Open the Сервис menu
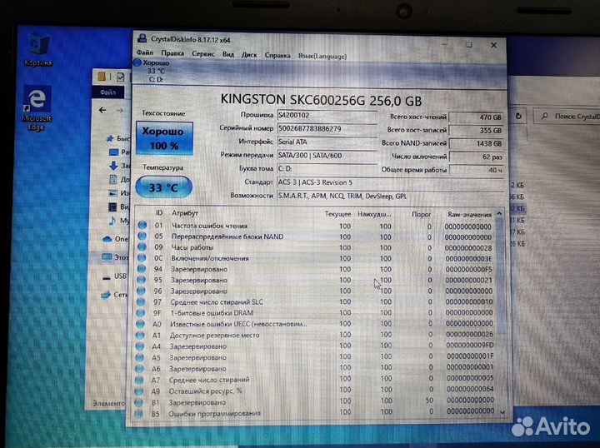The width and height of the screenshot is (600, 448). [x=202, y=54]
